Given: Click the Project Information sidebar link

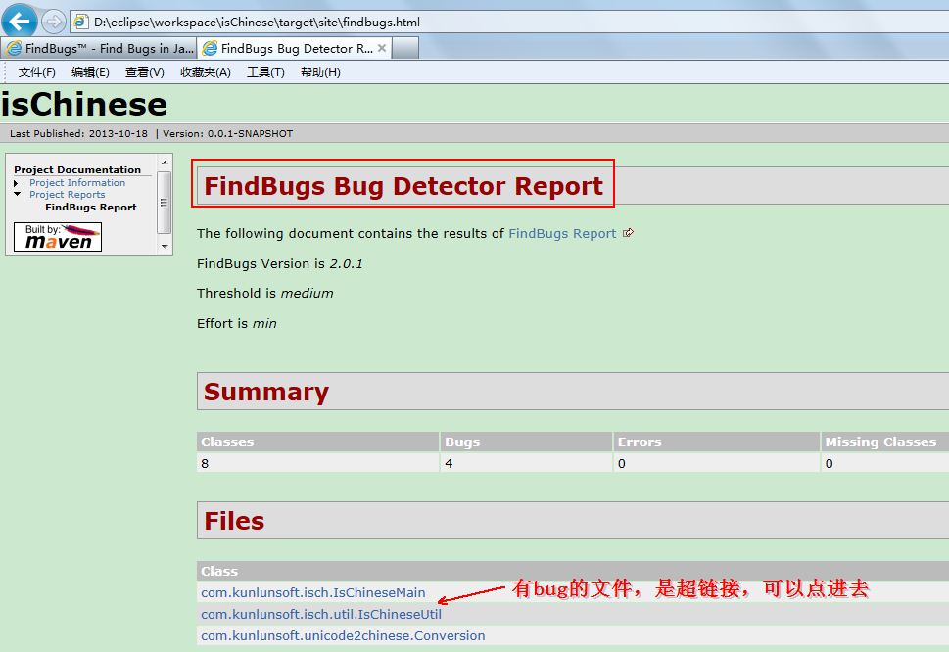Looking at the screenshot, I should 76,182.
